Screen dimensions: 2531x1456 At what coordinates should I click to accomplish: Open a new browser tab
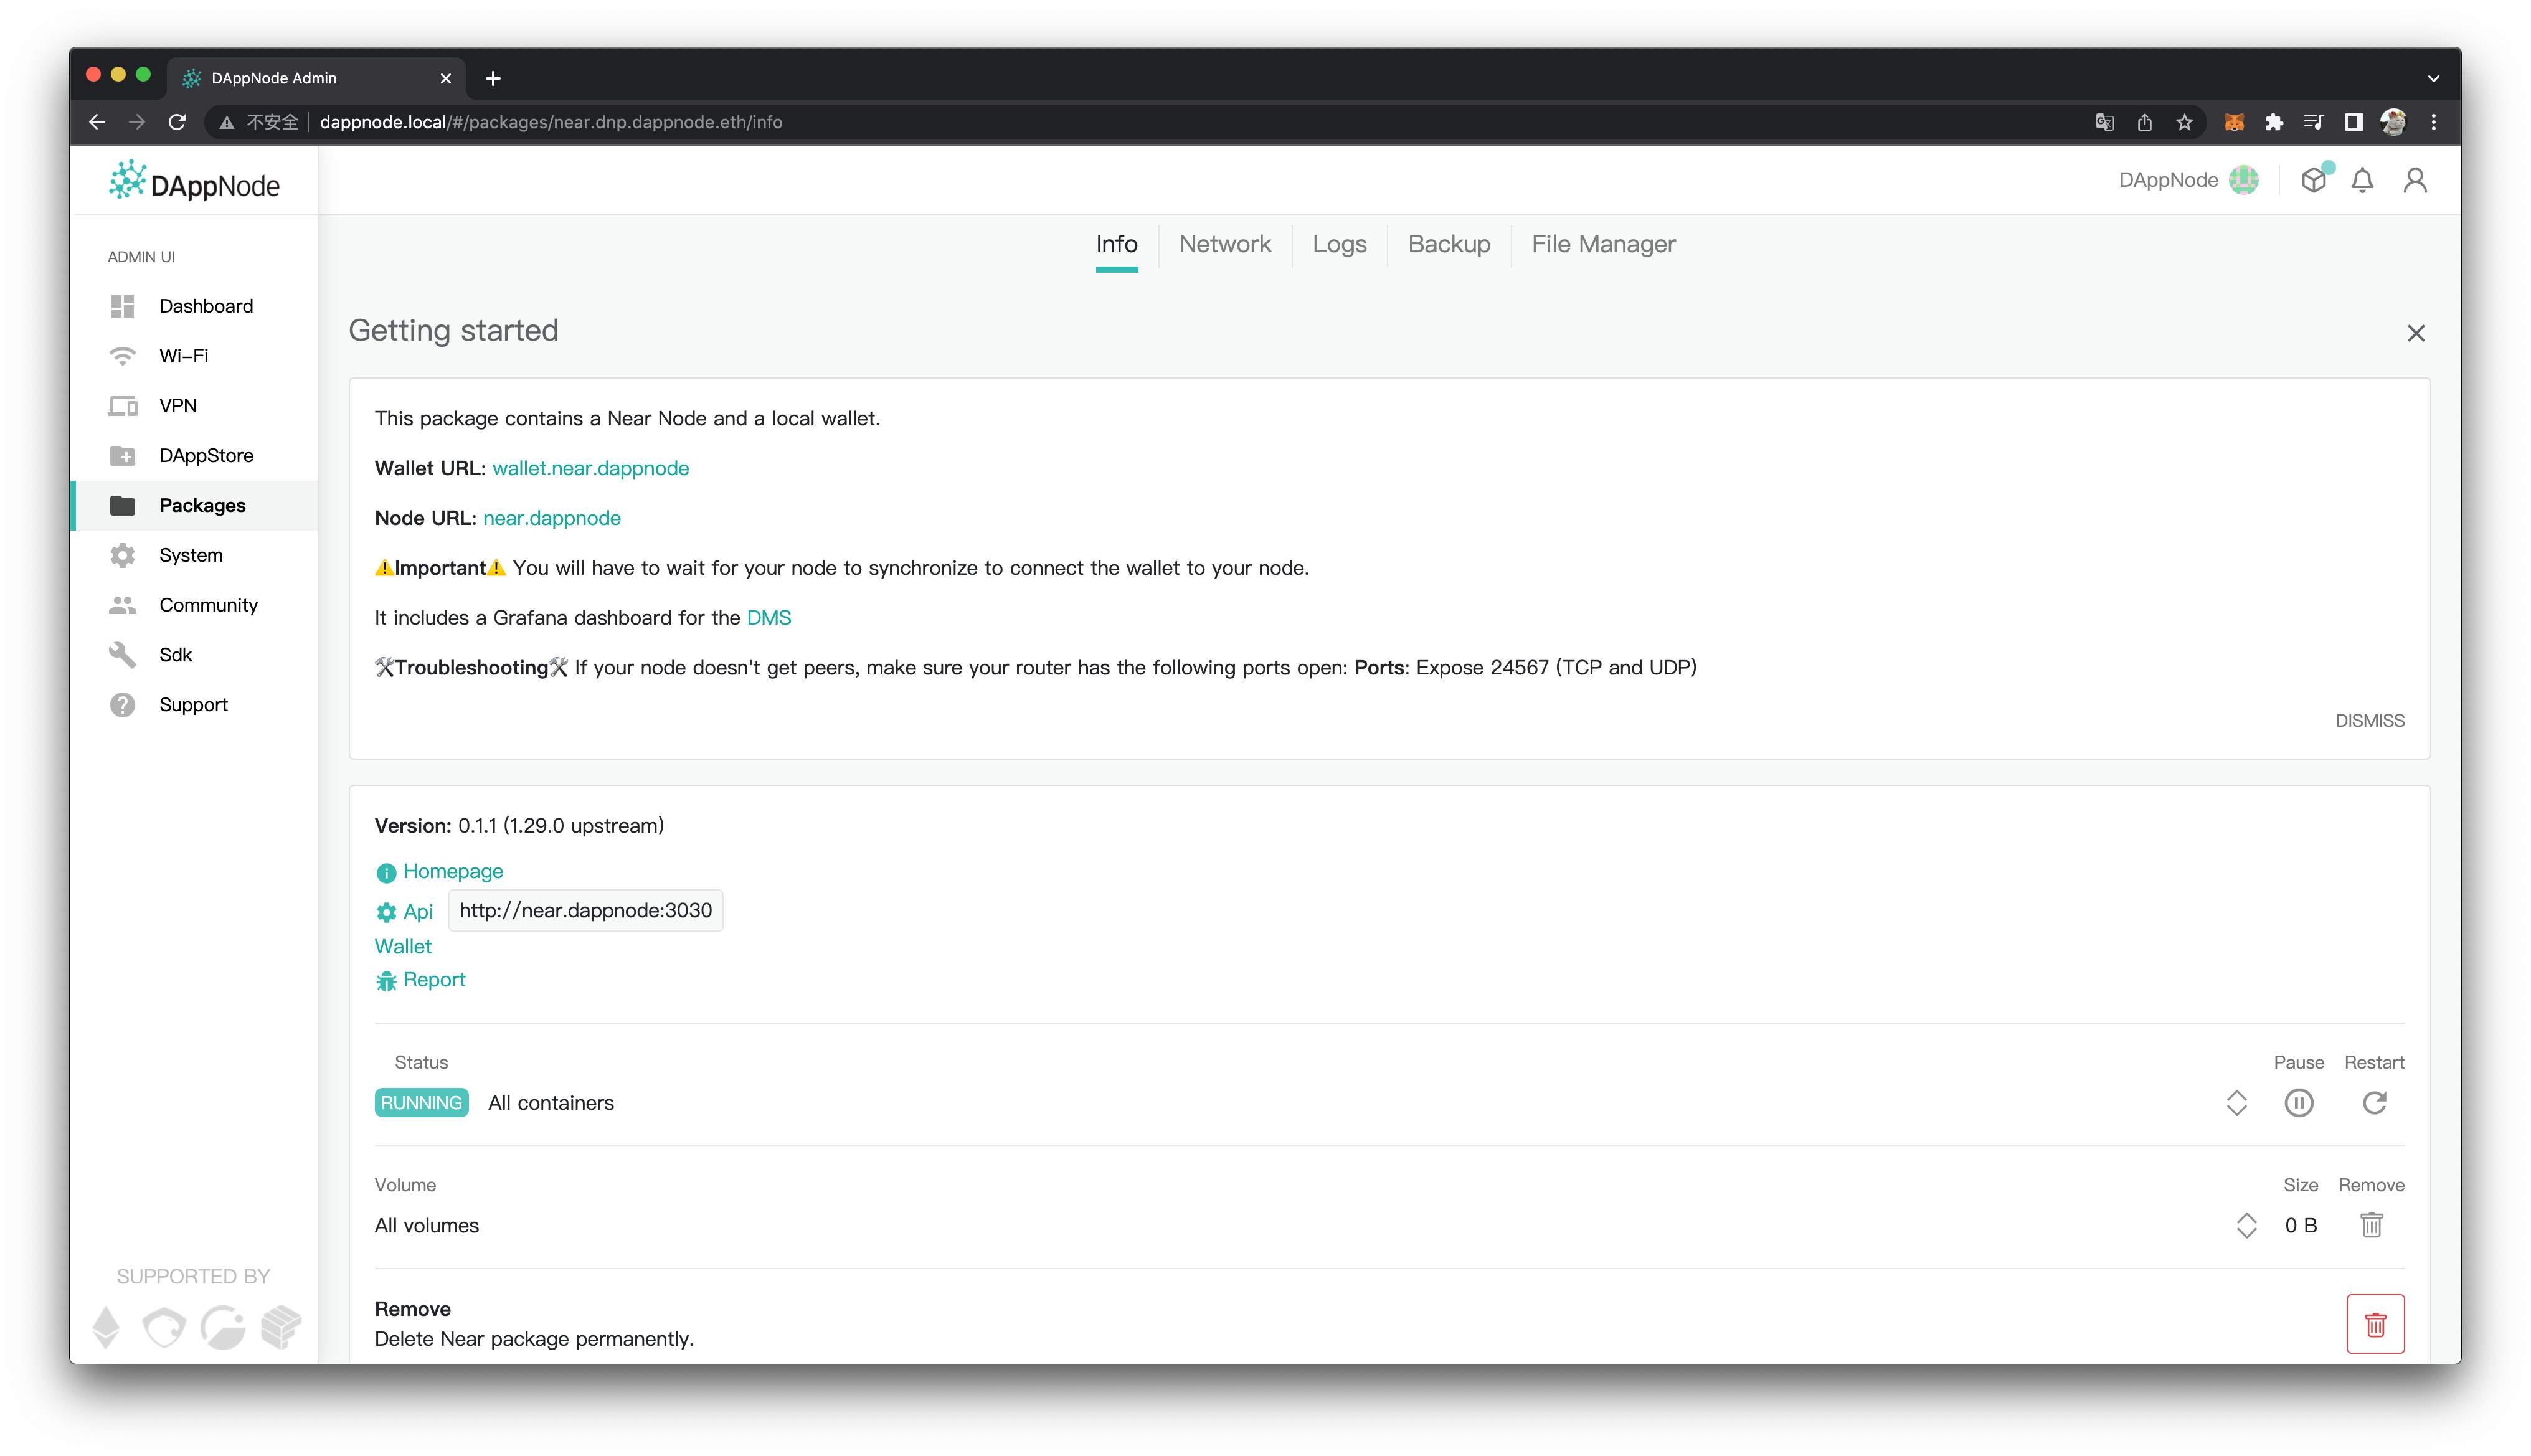[493, 78]
